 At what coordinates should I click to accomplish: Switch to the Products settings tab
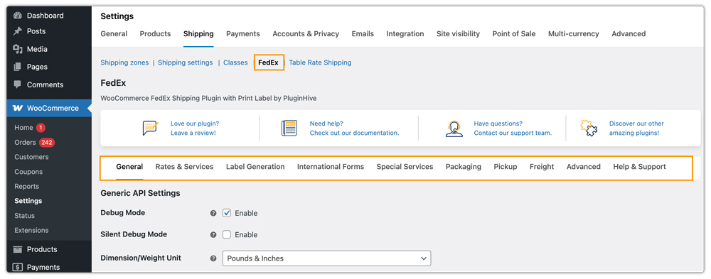click(x=155, y=33)
